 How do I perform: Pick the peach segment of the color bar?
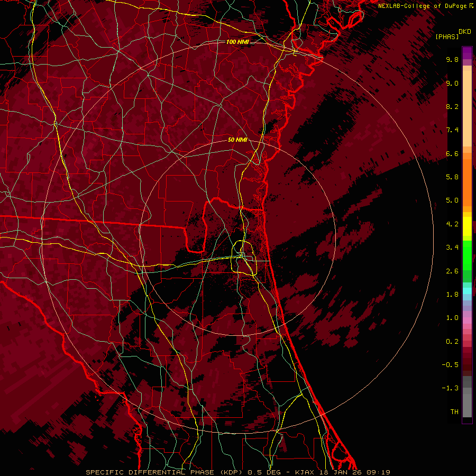pyautogui.click(x=467, y=109)
